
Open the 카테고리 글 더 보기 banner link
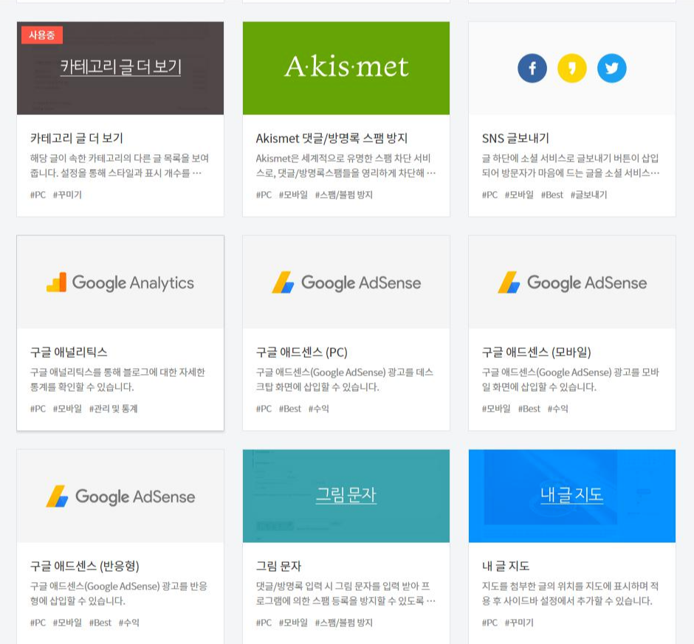pos(120,67)
